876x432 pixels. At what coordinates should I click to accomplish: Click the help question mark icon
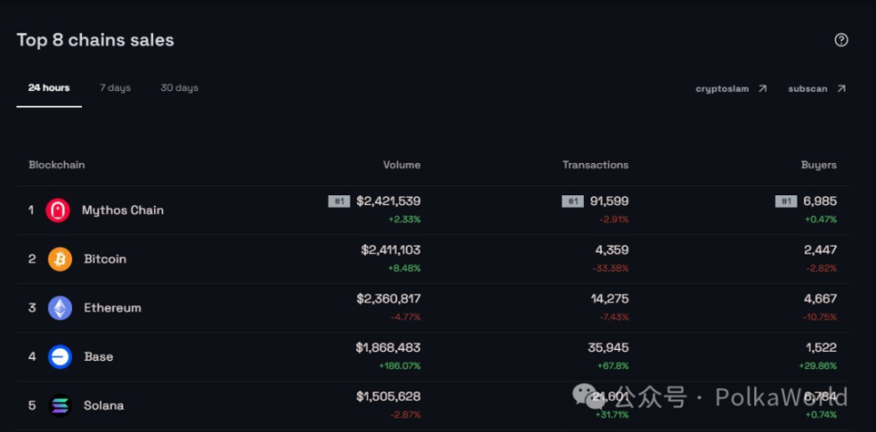point(841,40)
